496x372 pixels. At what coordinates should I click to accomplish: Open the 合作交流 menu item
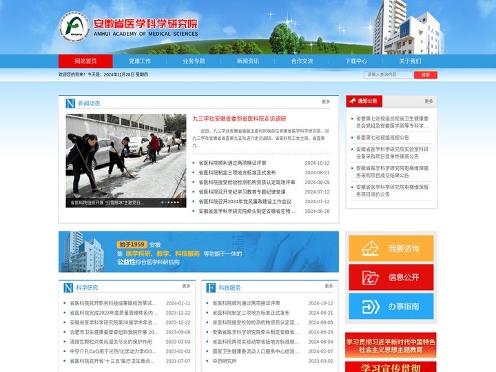(302, 61)
